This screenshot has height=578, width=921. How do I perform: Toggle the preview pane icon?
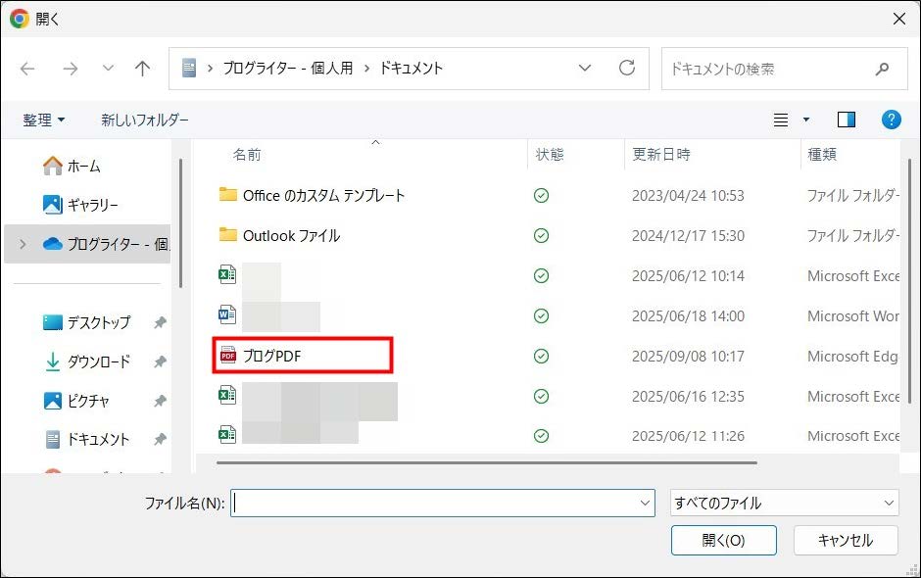(x=847, y=120)
